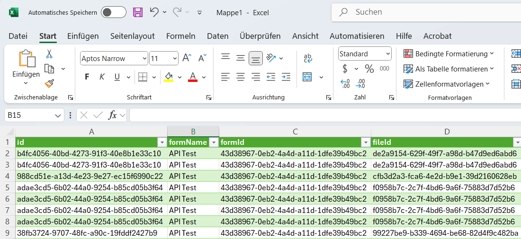The image size is (521, 239).
Task: Switch to the Formeln tab
Action: 180,36
